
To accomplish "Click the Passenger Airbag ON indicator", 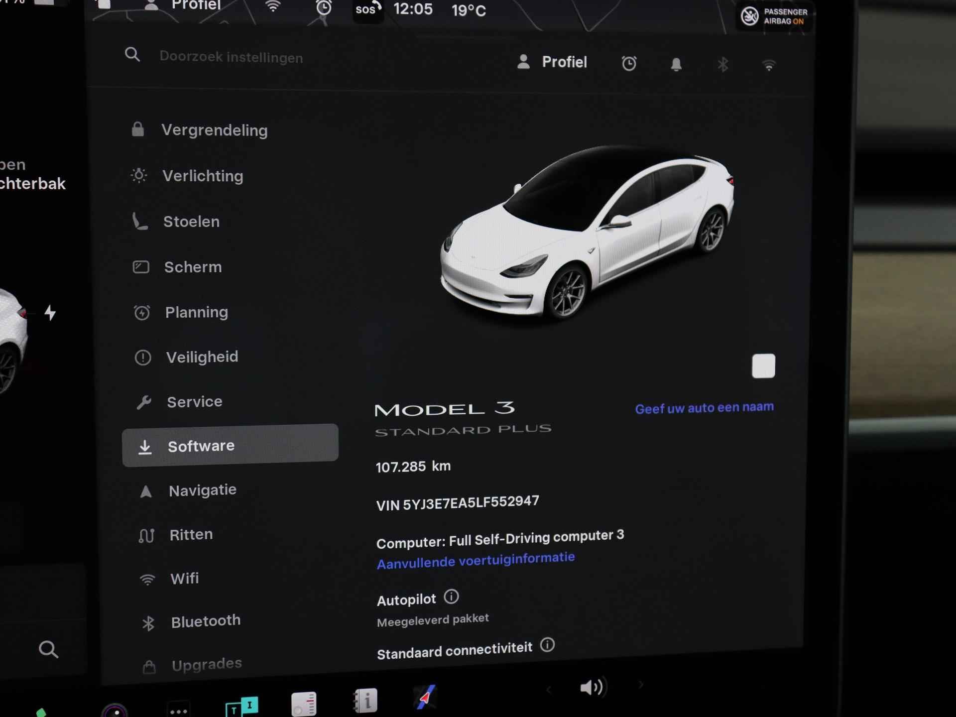I will click(x=774, y=16).
